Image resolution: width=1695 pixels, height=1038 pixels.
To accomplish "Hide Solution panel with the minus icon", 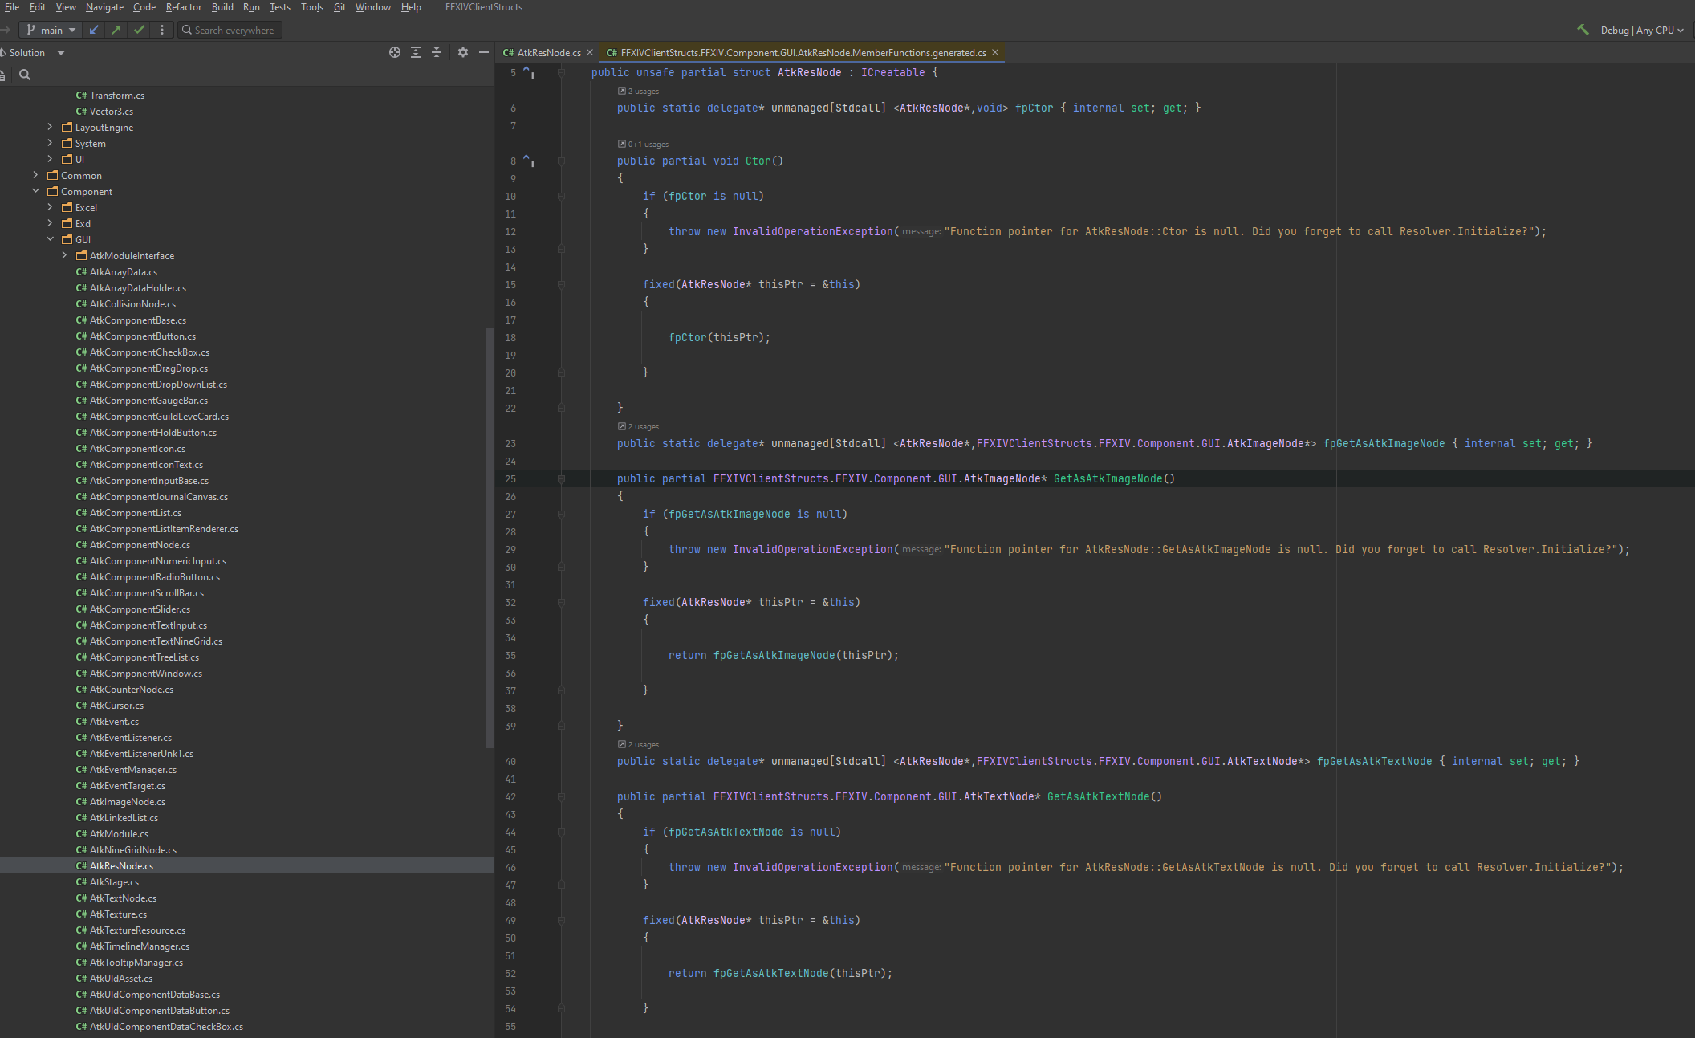I will (483, 51).
